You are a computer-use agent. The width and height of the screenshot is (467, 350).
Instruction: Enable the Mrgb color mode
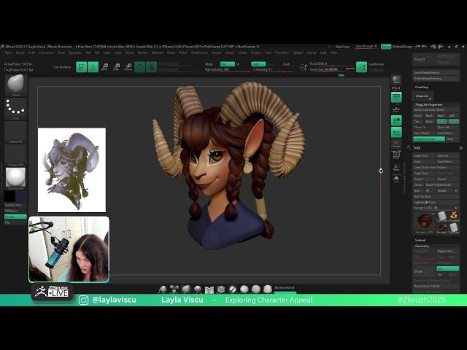click(209, 64)
